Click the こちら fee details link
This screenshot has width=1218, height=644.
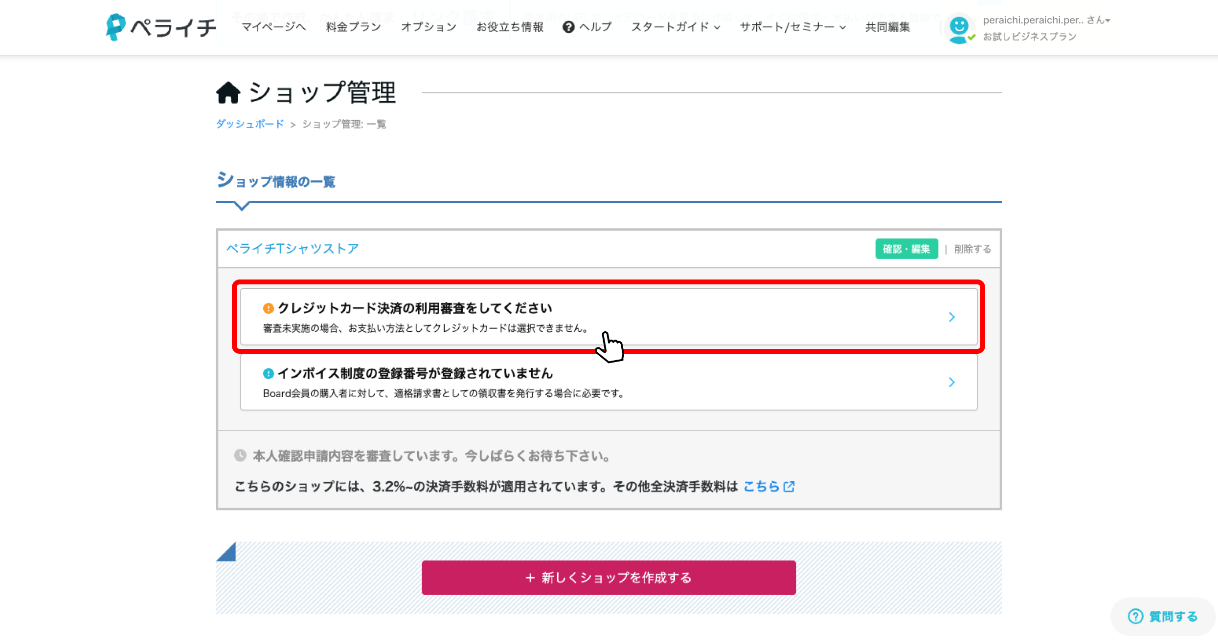point(762,487)
